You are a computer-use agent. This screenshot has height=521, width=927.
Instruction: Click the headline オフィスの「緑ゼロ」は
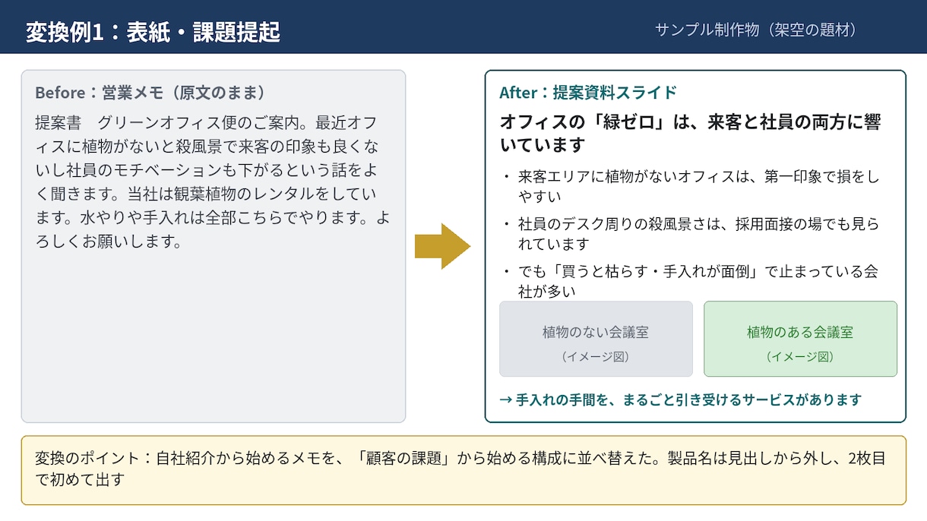691,133
